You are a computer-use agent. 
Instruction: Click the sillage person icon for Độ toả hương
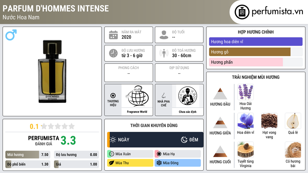(164, 53)
